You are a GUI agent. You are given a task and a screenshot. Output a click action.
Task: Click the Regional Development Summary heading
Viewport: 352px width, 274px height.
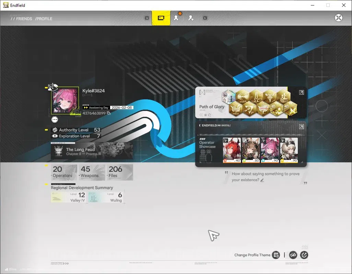82,188
